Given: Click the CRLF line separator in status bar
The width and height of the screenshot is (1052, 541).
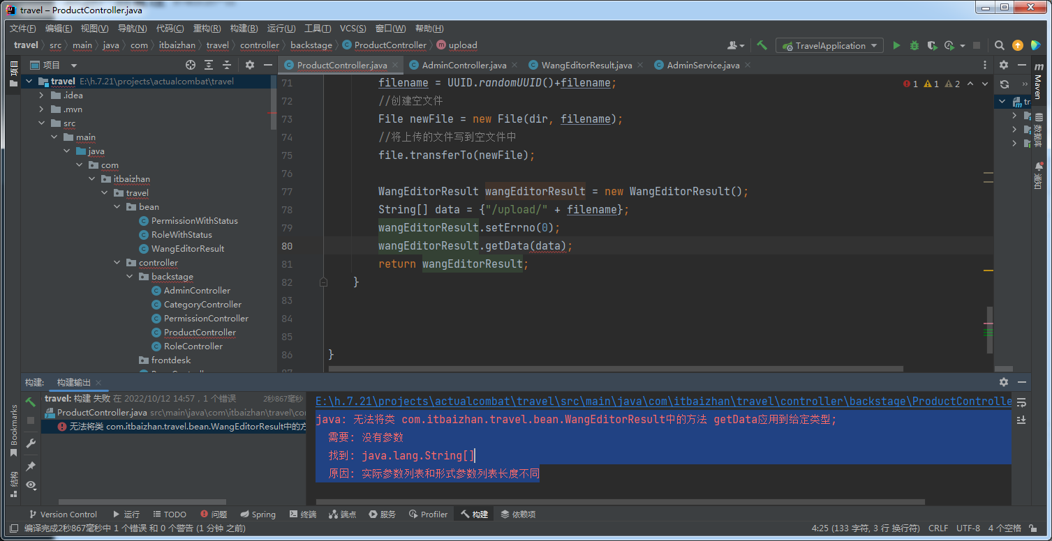Looking at the screenshot, I should click(938, 528).
